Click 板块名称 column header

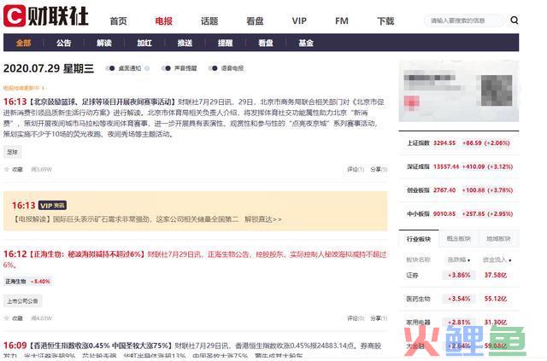418,259
